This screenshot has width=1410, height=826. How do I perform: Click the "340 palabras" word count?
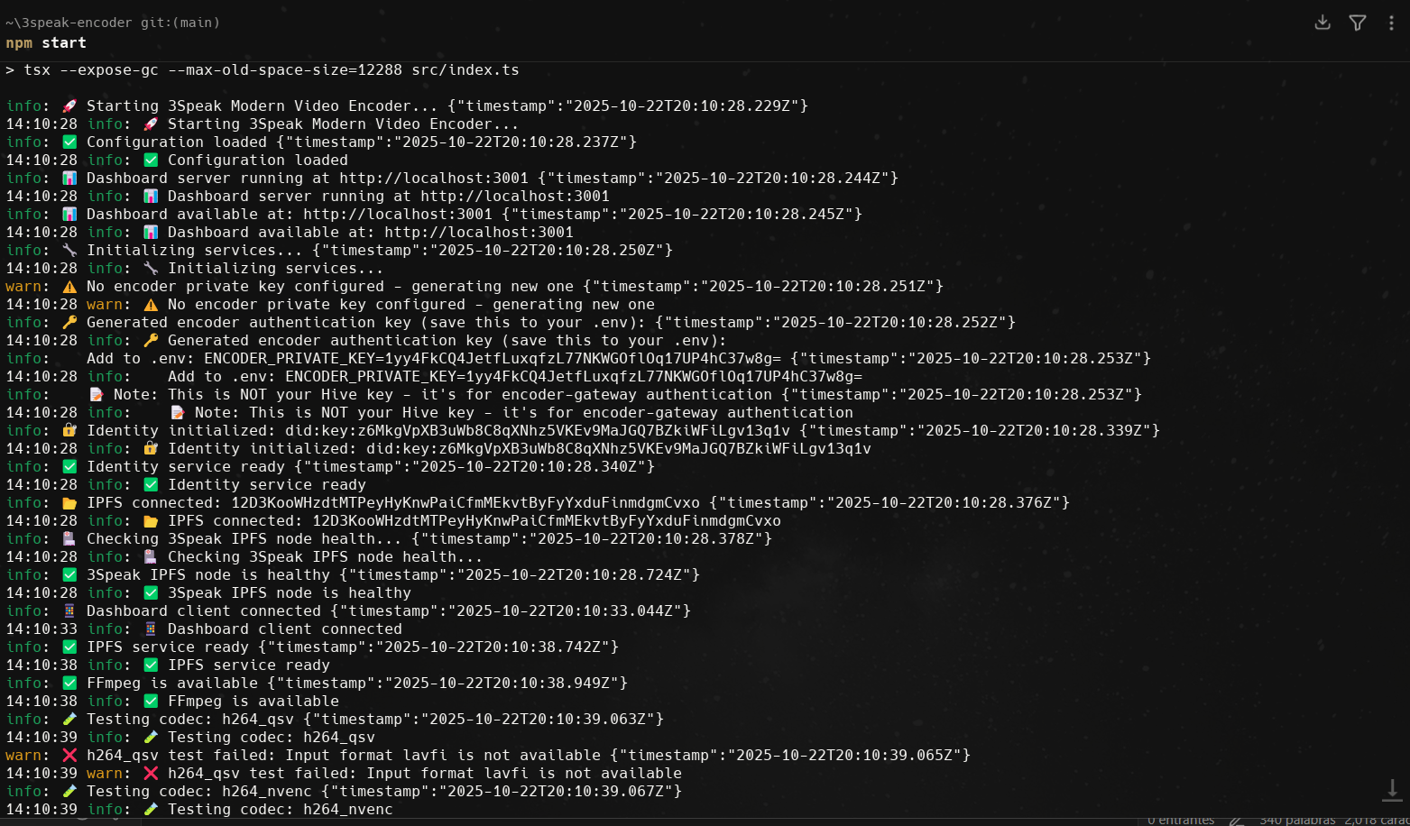point(1297,821)
